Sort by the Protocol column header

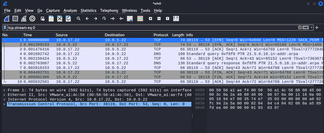[162, 35]
